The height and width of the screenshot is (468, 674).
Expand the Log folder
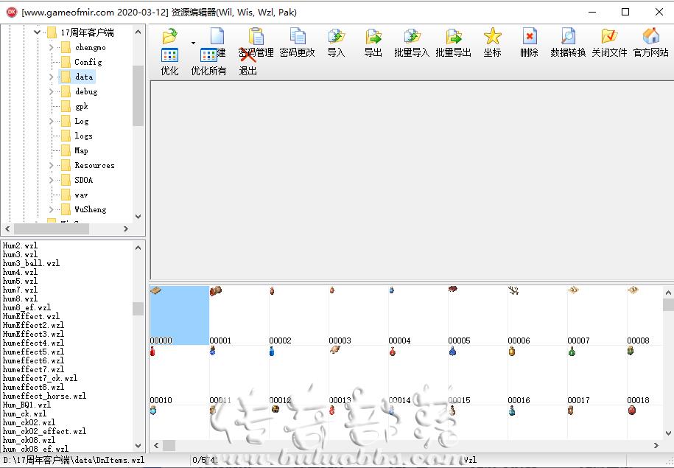coord(51,122)
